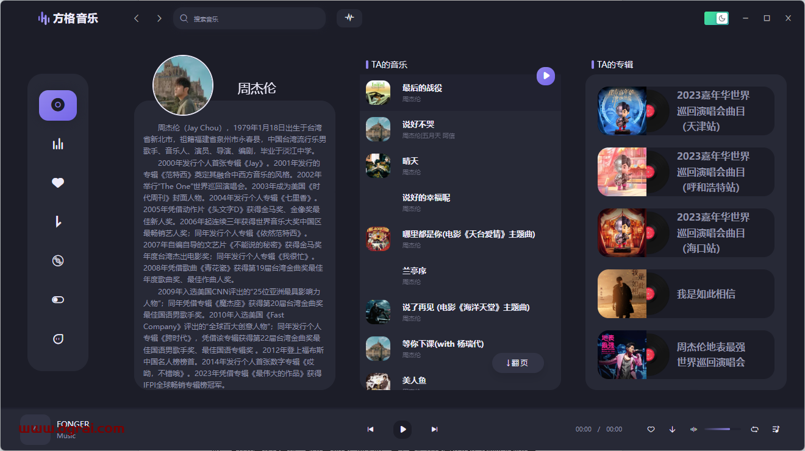Viewport: 805px width, 451px height.
Task: Like current song with heart in player bar
Action: (651, 429)
